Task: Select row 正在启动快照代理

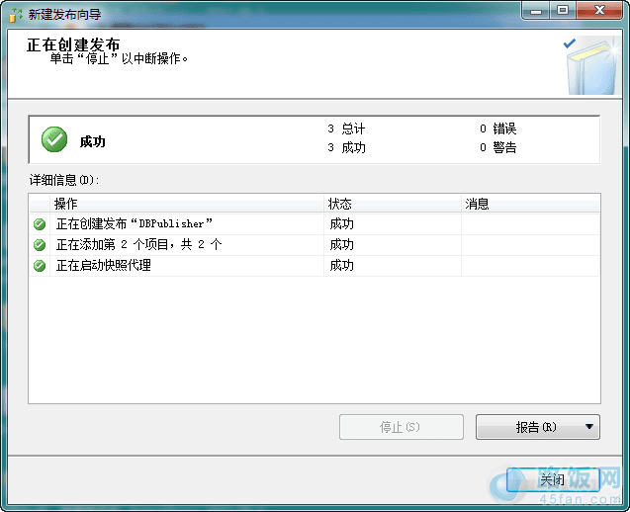Action: click(x=315, y=266)
